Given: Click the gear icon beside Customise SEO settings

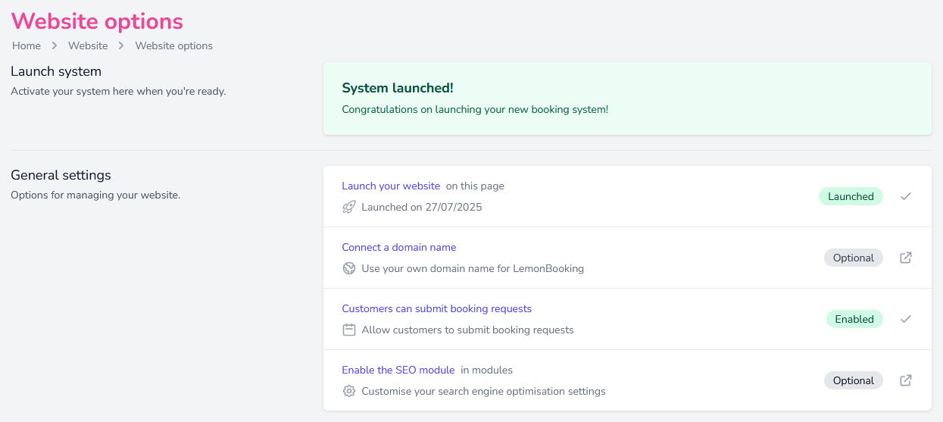Looking at the screenshot, I should tap(348, 392).
